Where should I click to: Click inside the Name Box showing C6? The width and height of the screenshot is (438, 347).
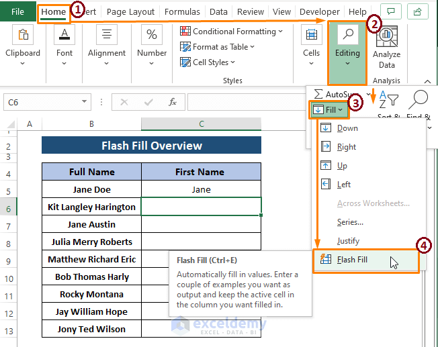point(42,102)
